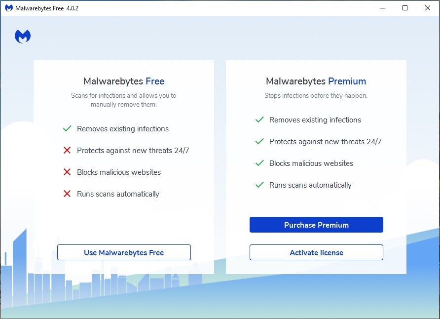Maximize the Malwarebytes window
440x319 pixels.
(405, 8)
